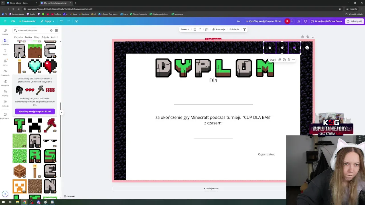Lock the page with padlock icon
This screenshot has width=365, height=205.
click(303, 36)
